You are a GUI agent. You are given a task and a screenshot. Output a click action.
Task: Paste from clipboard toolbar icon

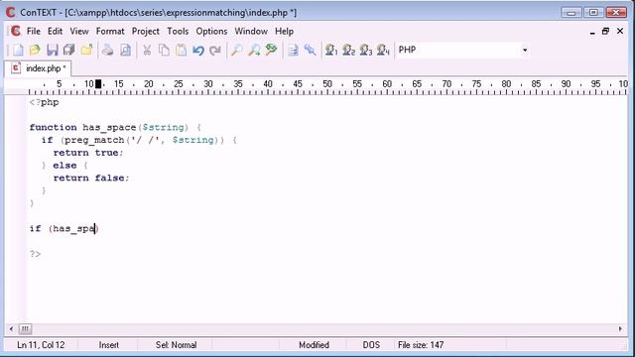181,50
